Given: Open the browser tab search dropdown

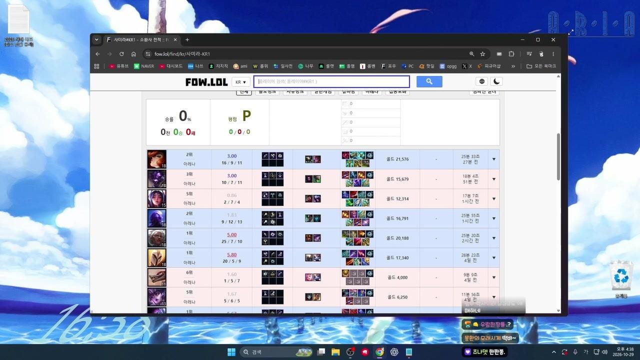Looking at the screenshot, I should [96, 39].
